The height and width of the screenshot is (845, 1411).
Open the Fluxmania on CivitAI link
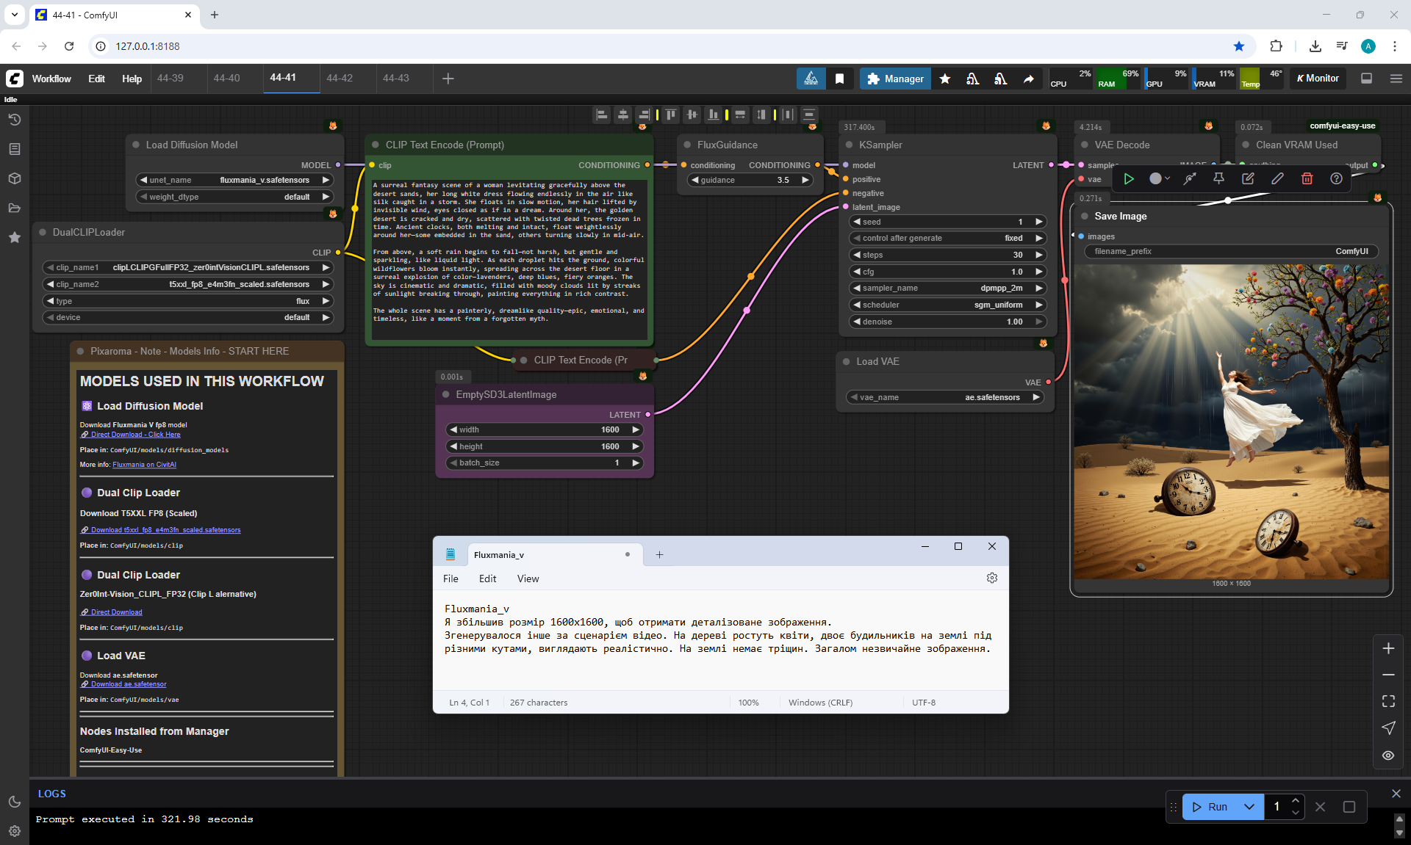click(x=144, y=465)
